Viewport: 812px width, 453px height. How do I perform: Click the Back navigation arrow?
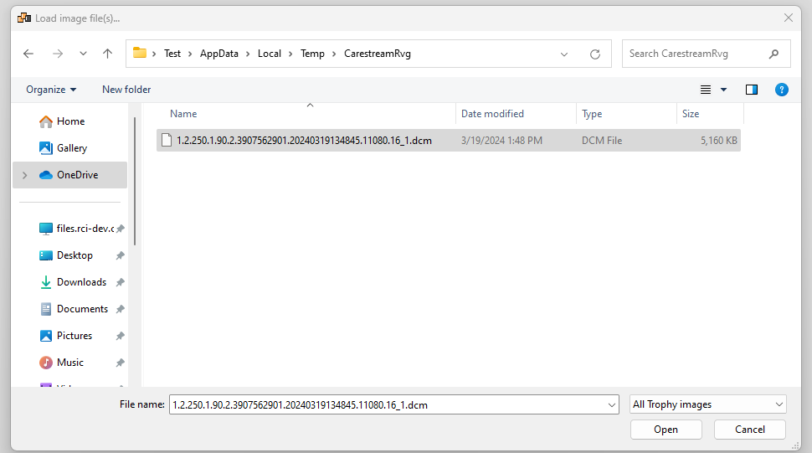(28, 54)
